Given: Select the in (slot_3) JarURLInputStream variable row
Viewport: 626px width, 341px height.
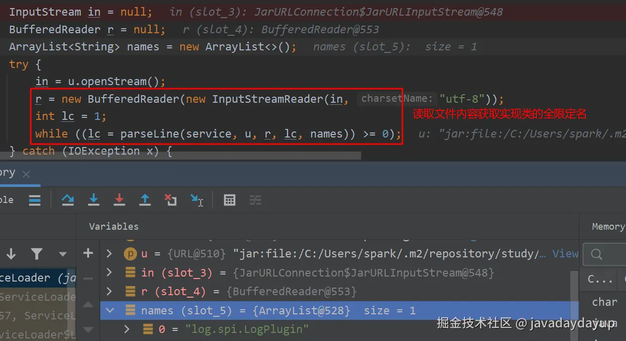Looking at the screenshot, I should 336,272.
